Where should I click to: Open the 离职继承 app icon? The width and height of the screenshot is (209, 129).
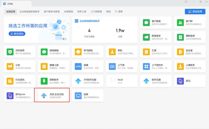click(x=180, y=37)
